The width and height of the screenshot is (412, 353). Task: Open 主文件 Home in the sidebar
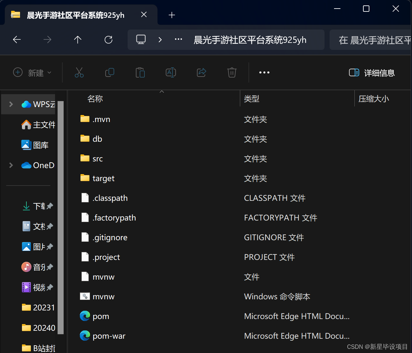pos(38,125)
